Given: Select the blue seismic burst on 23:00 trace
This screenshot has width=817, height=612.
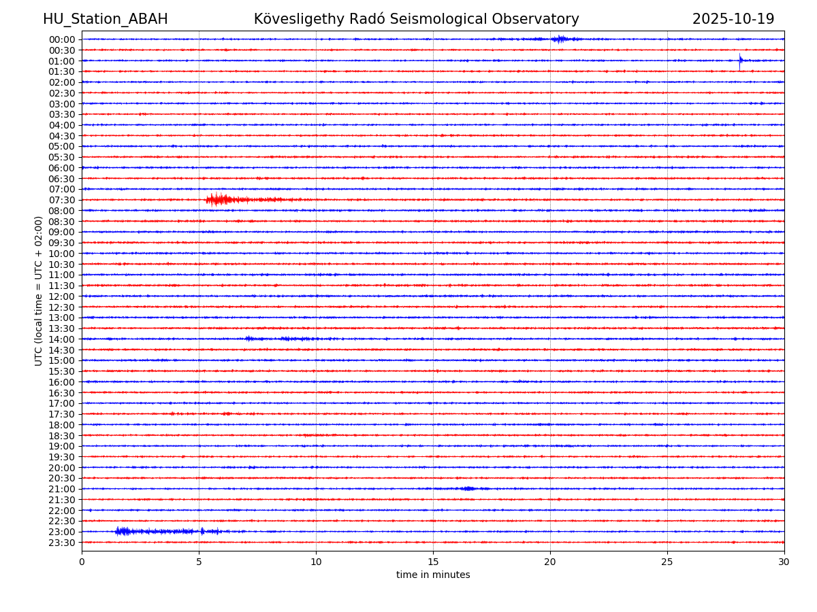Looking at the screenshot, I should [x=124, y=531].
